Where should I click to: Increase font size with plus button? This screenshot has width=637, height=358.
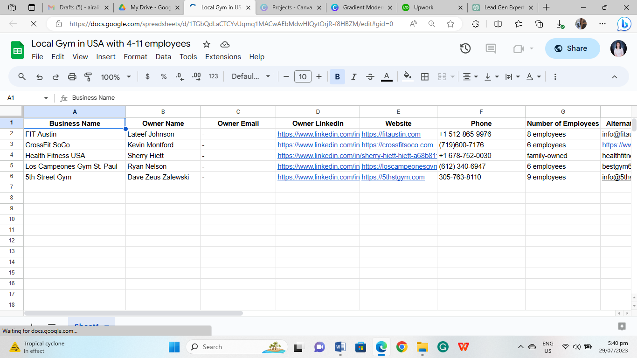(319, 77)
